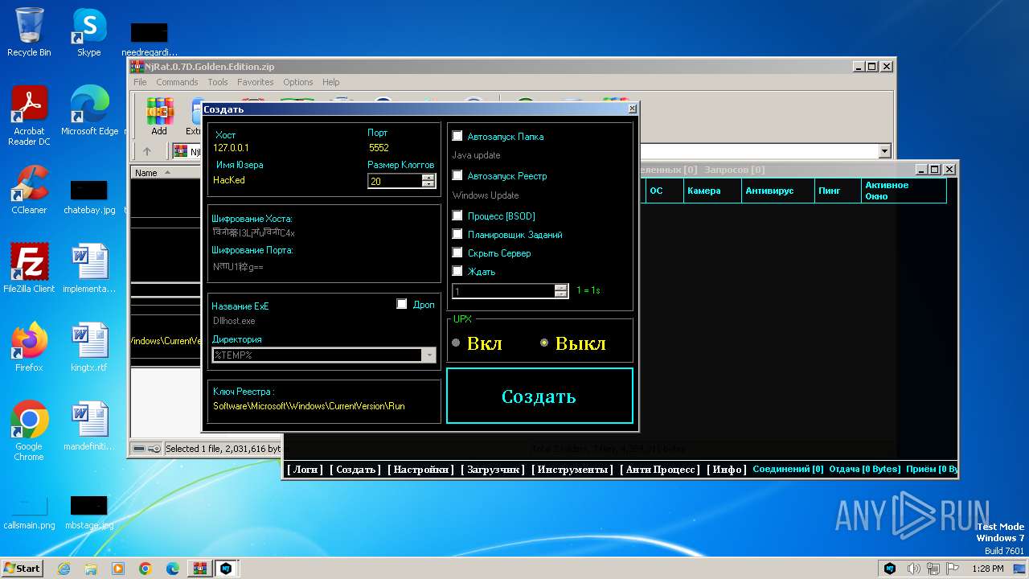The image size is (1029, 579).
Task: Open the WinRAR Tools menu
Action: point(218,82)
